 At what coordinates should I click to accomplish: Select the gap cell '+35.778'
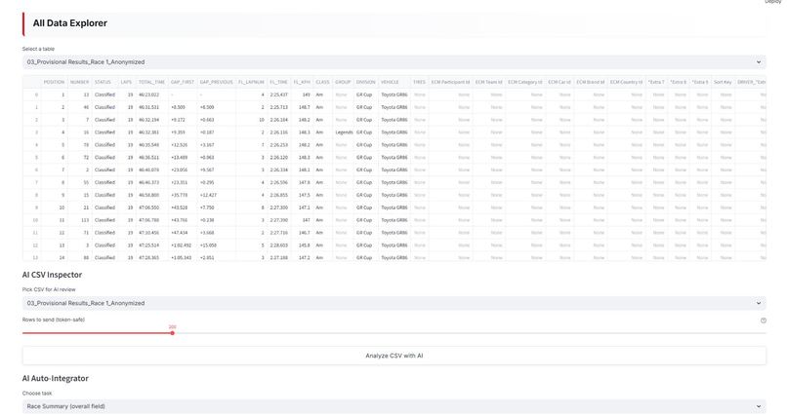coord(183,195)
